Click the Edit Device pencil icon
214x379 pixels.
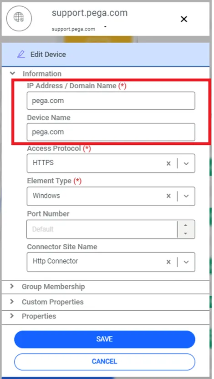click(x=21, y=55)
